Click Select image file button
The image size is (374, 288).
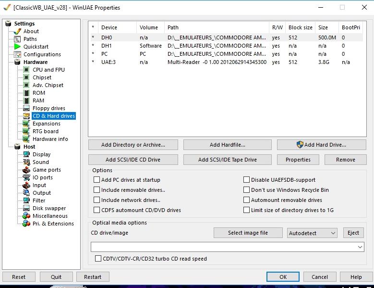point(248,233)
